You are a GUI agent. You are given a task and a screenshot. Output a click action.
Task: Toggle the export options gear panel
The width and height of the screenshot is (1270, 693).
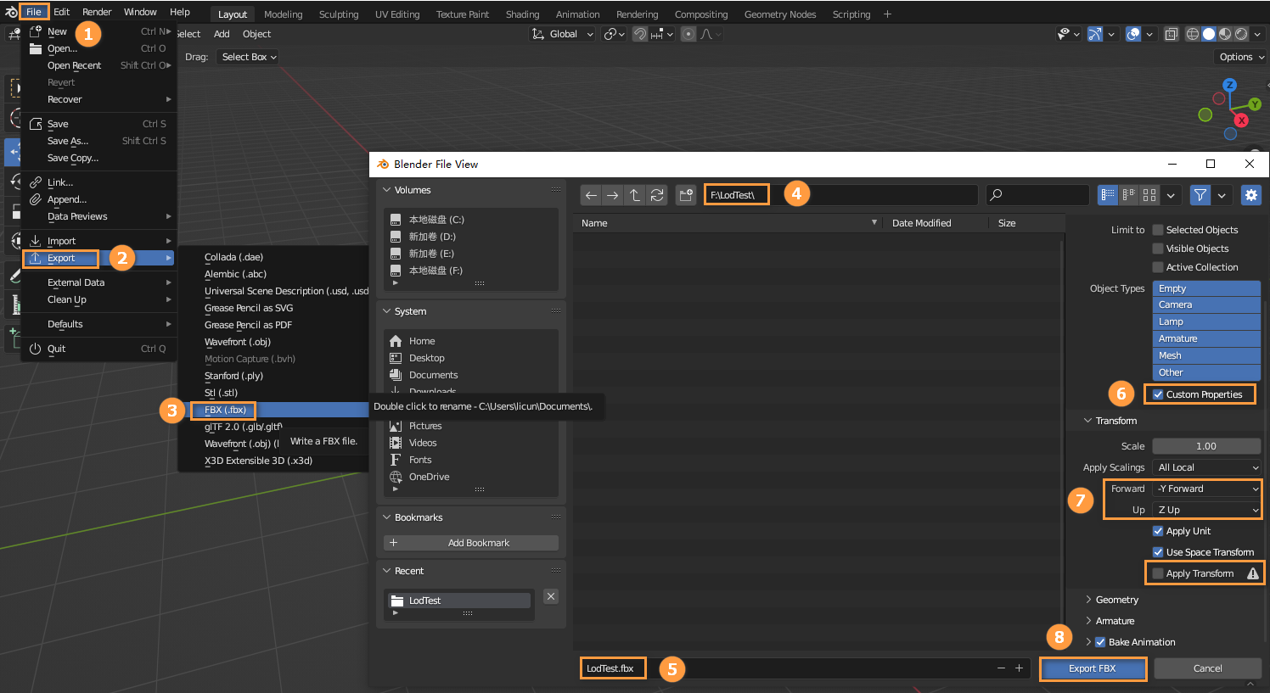click(x=1251, y=195)
